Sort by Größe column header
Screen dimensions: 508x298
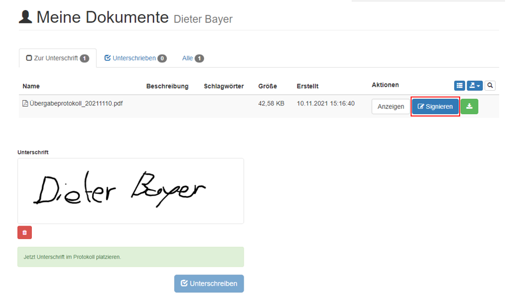point(267,86)
